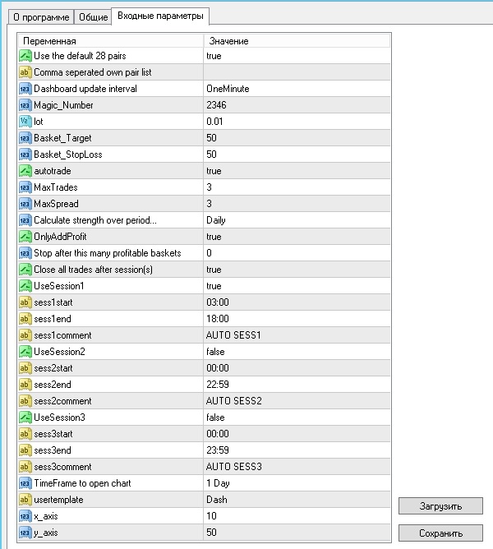Select the sess3comment variable row

point(204,467)
